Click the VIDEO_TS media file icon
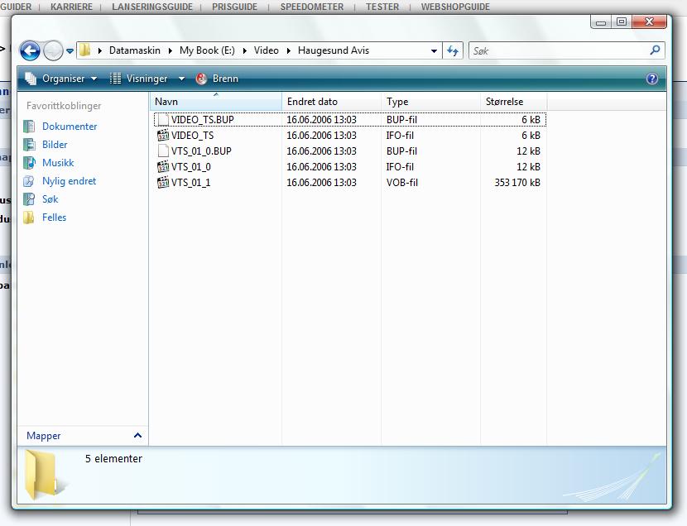 pyautogui.click(x=163, y=135)
